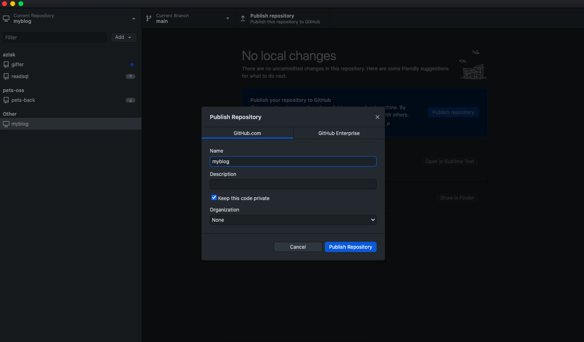Viewport: 584px width, 342px height.
Task: Click the repository Filter field
Action: click(55, 37)
